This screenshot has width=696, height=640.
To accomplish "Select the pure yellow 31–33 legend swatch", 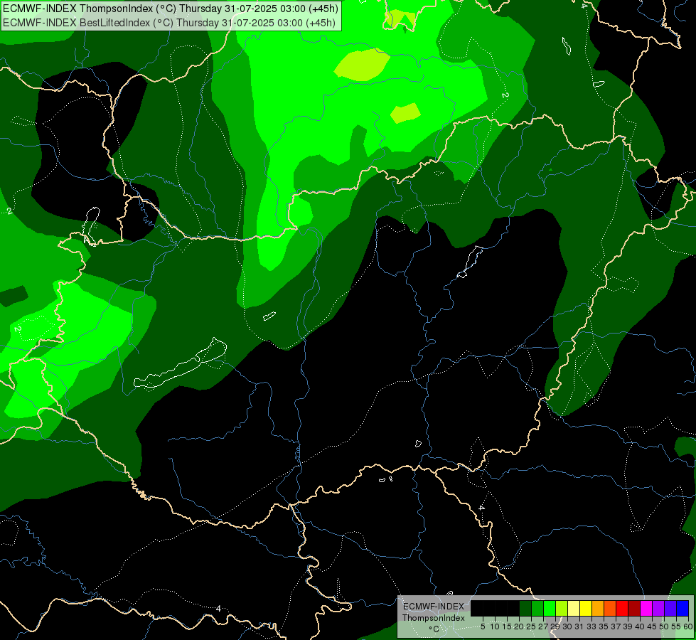I will tap(586, 608).
